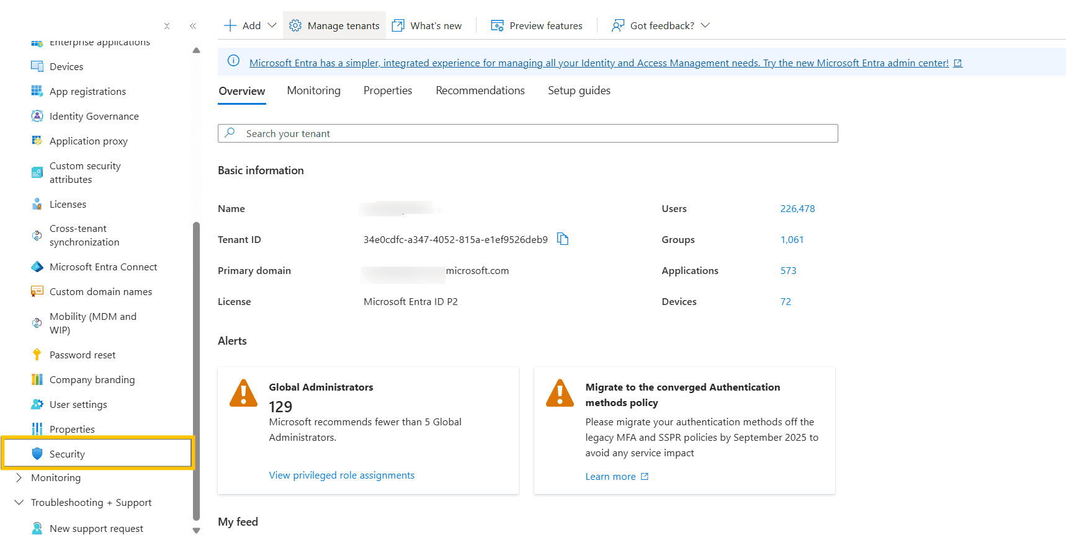Click the Licenses icon in sidebar
The image size is (1066, 535).
37,204
